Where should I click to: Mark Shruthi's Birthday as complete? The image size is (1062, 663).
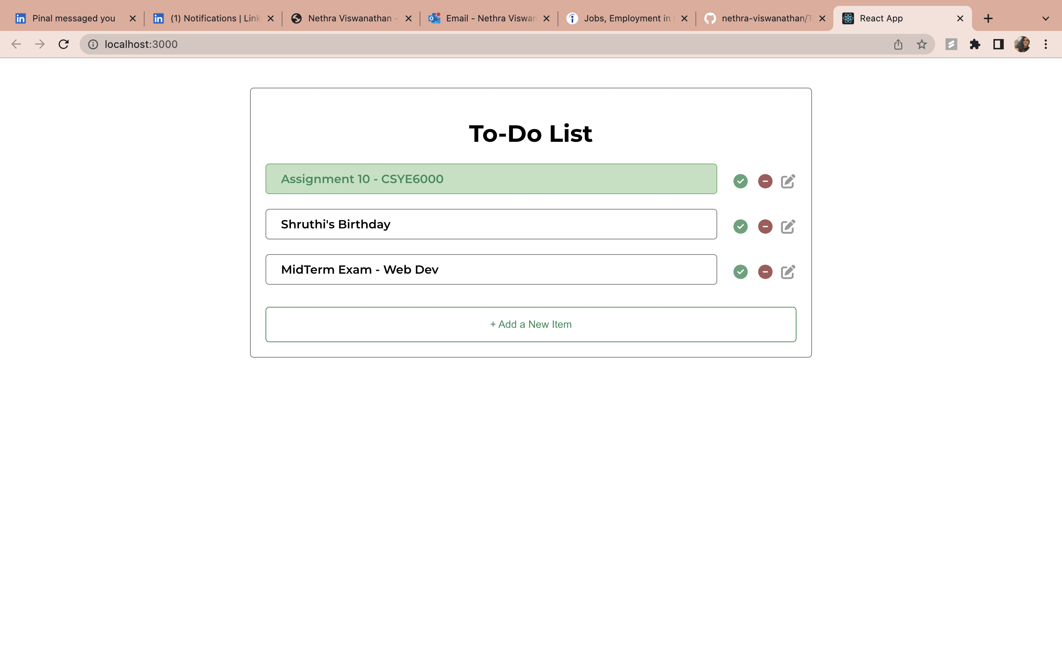[740, 226]
